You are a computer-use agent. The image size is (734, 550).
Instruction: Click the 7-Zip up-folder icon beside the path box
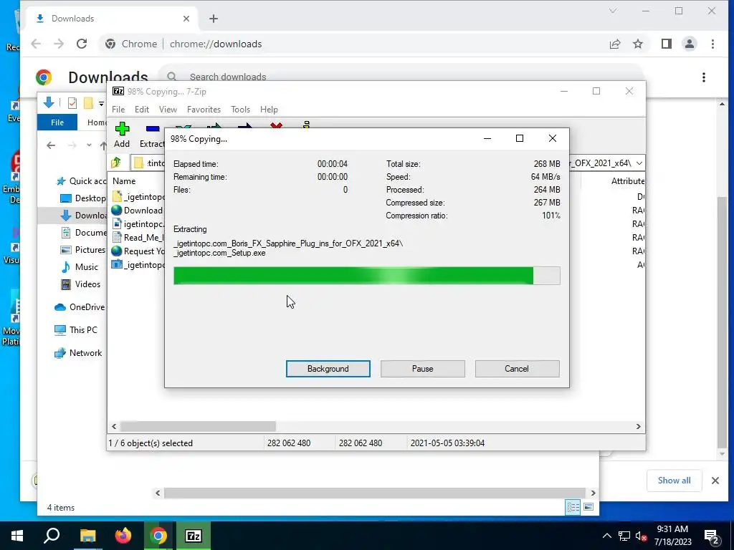point(116,163)
